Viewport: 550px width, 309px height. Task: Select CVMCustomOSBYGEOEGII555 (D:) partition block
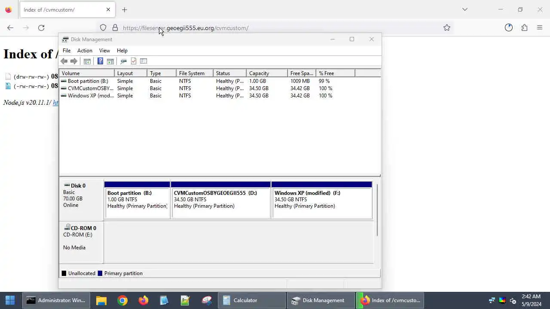221,200
